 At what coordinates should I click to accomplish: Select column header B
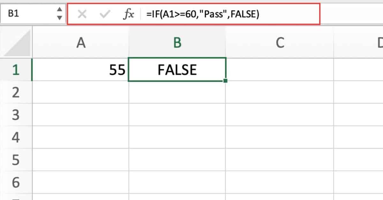coord(177,42)
